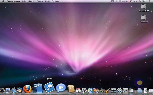Open the Dashboard icon in the Dock
This screenshot has height=95, width=153.
[x=2, y=90]
